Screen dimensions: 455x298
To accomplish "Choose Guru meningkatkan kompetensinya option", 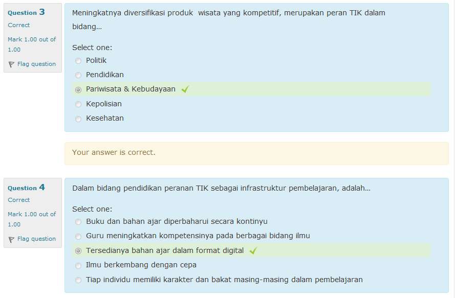I will coord(78,237).
